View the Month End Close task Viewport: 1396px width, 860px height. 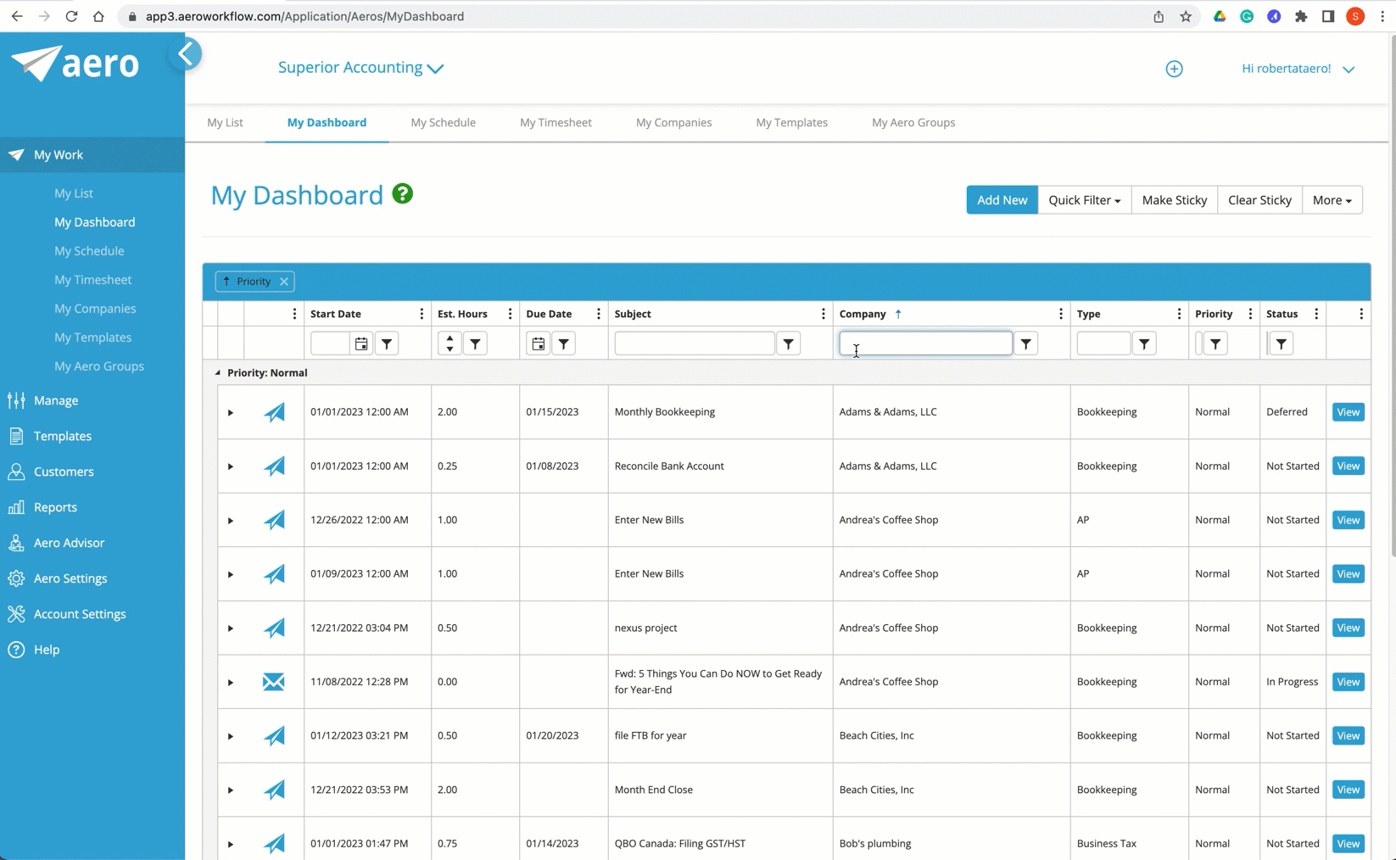coord(1348,790)
